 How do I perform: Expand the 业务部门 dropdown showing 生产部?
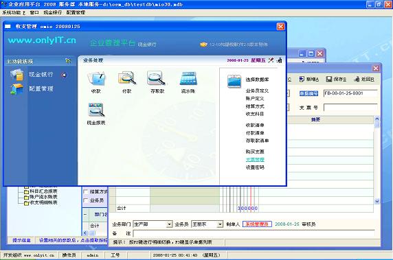pos(170,224)
